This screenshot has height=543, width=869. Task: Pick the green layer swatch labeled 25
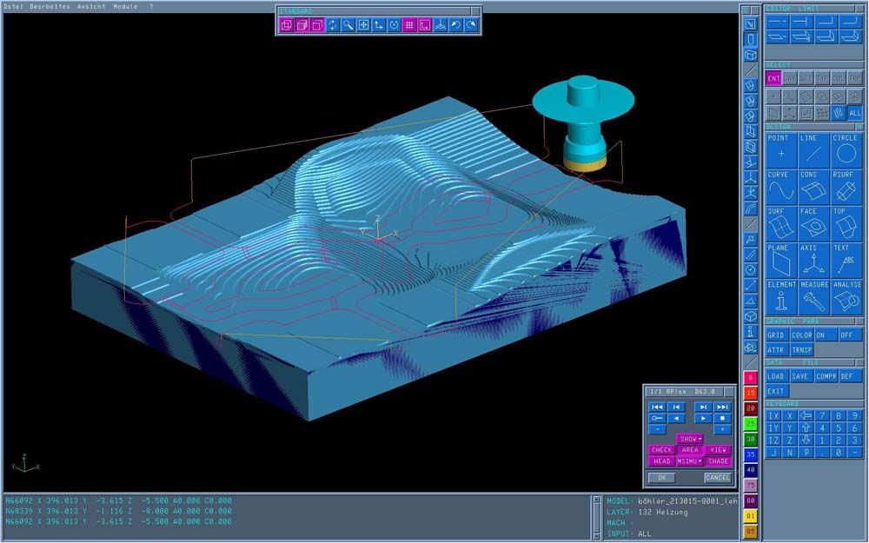(x=750, y=423)
